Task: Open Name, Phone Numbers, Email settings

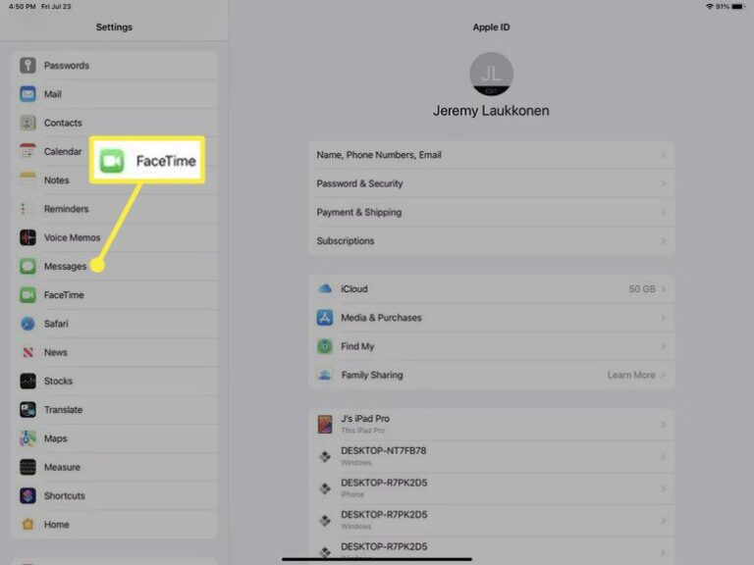Action: [x=491, y=155]
